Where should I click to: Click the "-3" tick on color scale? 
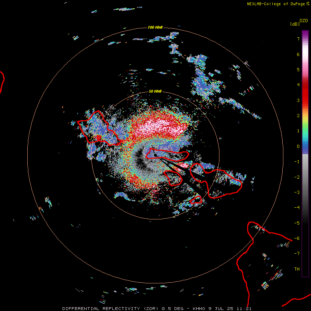(297, 192)
